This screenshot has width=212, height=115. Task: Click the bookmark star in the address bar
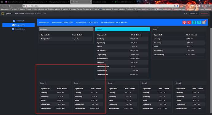(x=177, y=6)
